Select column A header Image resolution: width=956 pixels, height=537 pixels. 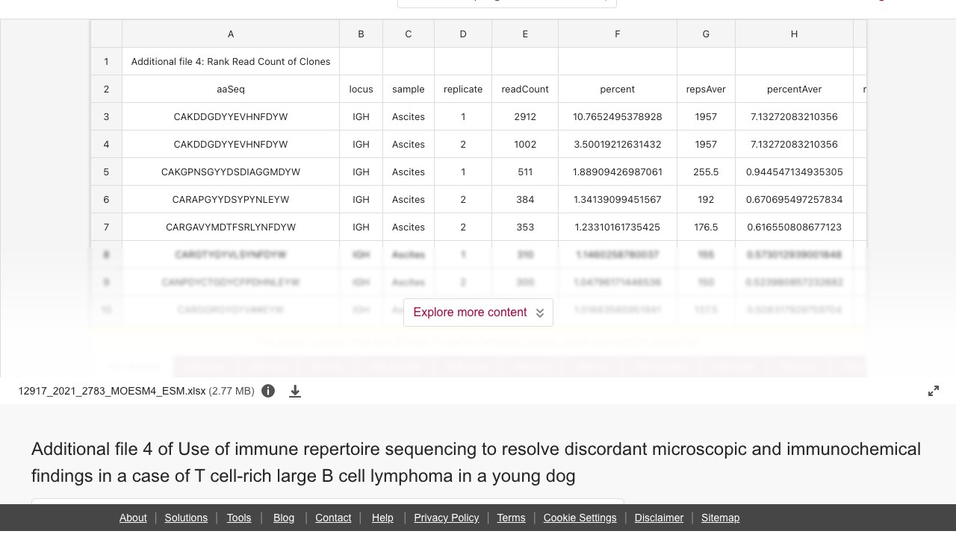231,34
